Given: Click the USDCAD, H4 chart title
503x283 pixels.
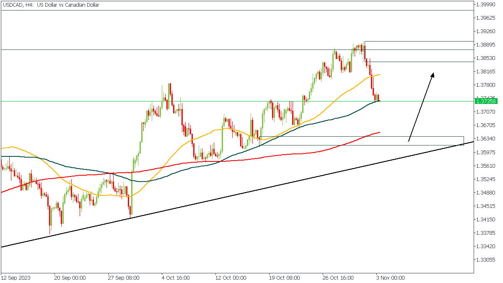Looking at the screenshot, I should [50, 5].
